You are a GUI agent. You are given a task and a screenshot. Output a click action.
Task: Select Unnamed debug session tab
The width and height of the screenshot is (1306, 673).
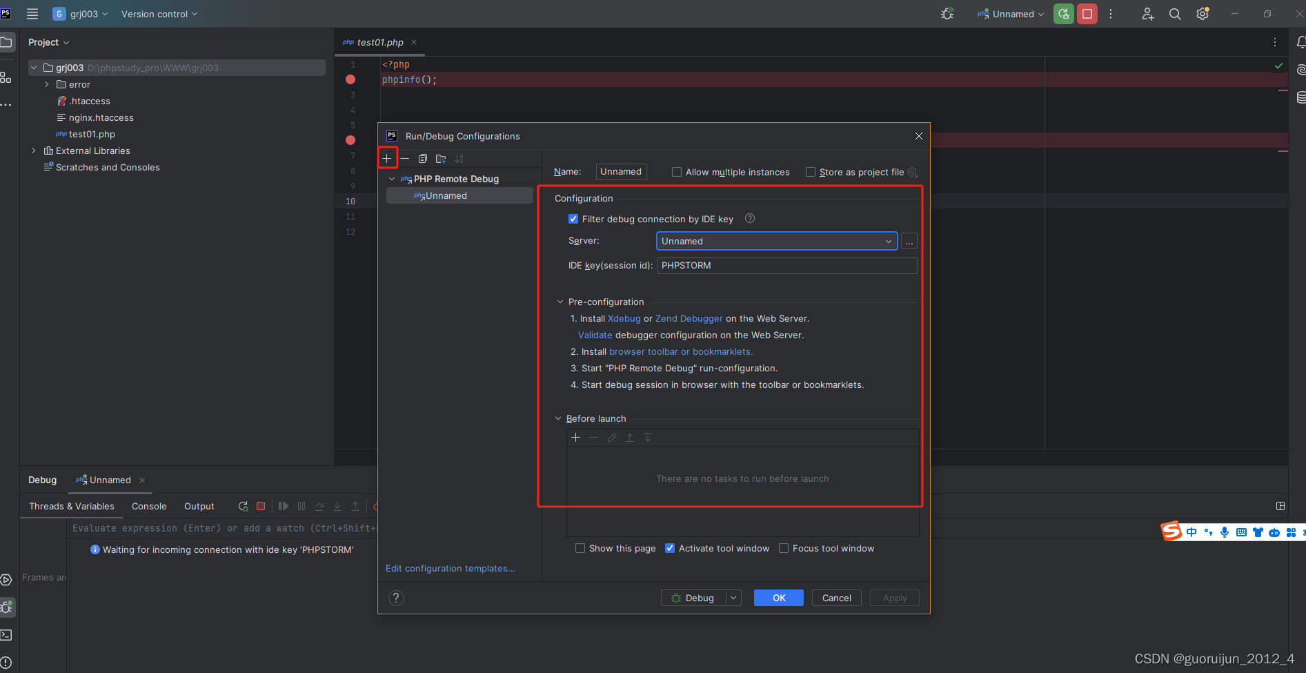(x=110, y=480)
